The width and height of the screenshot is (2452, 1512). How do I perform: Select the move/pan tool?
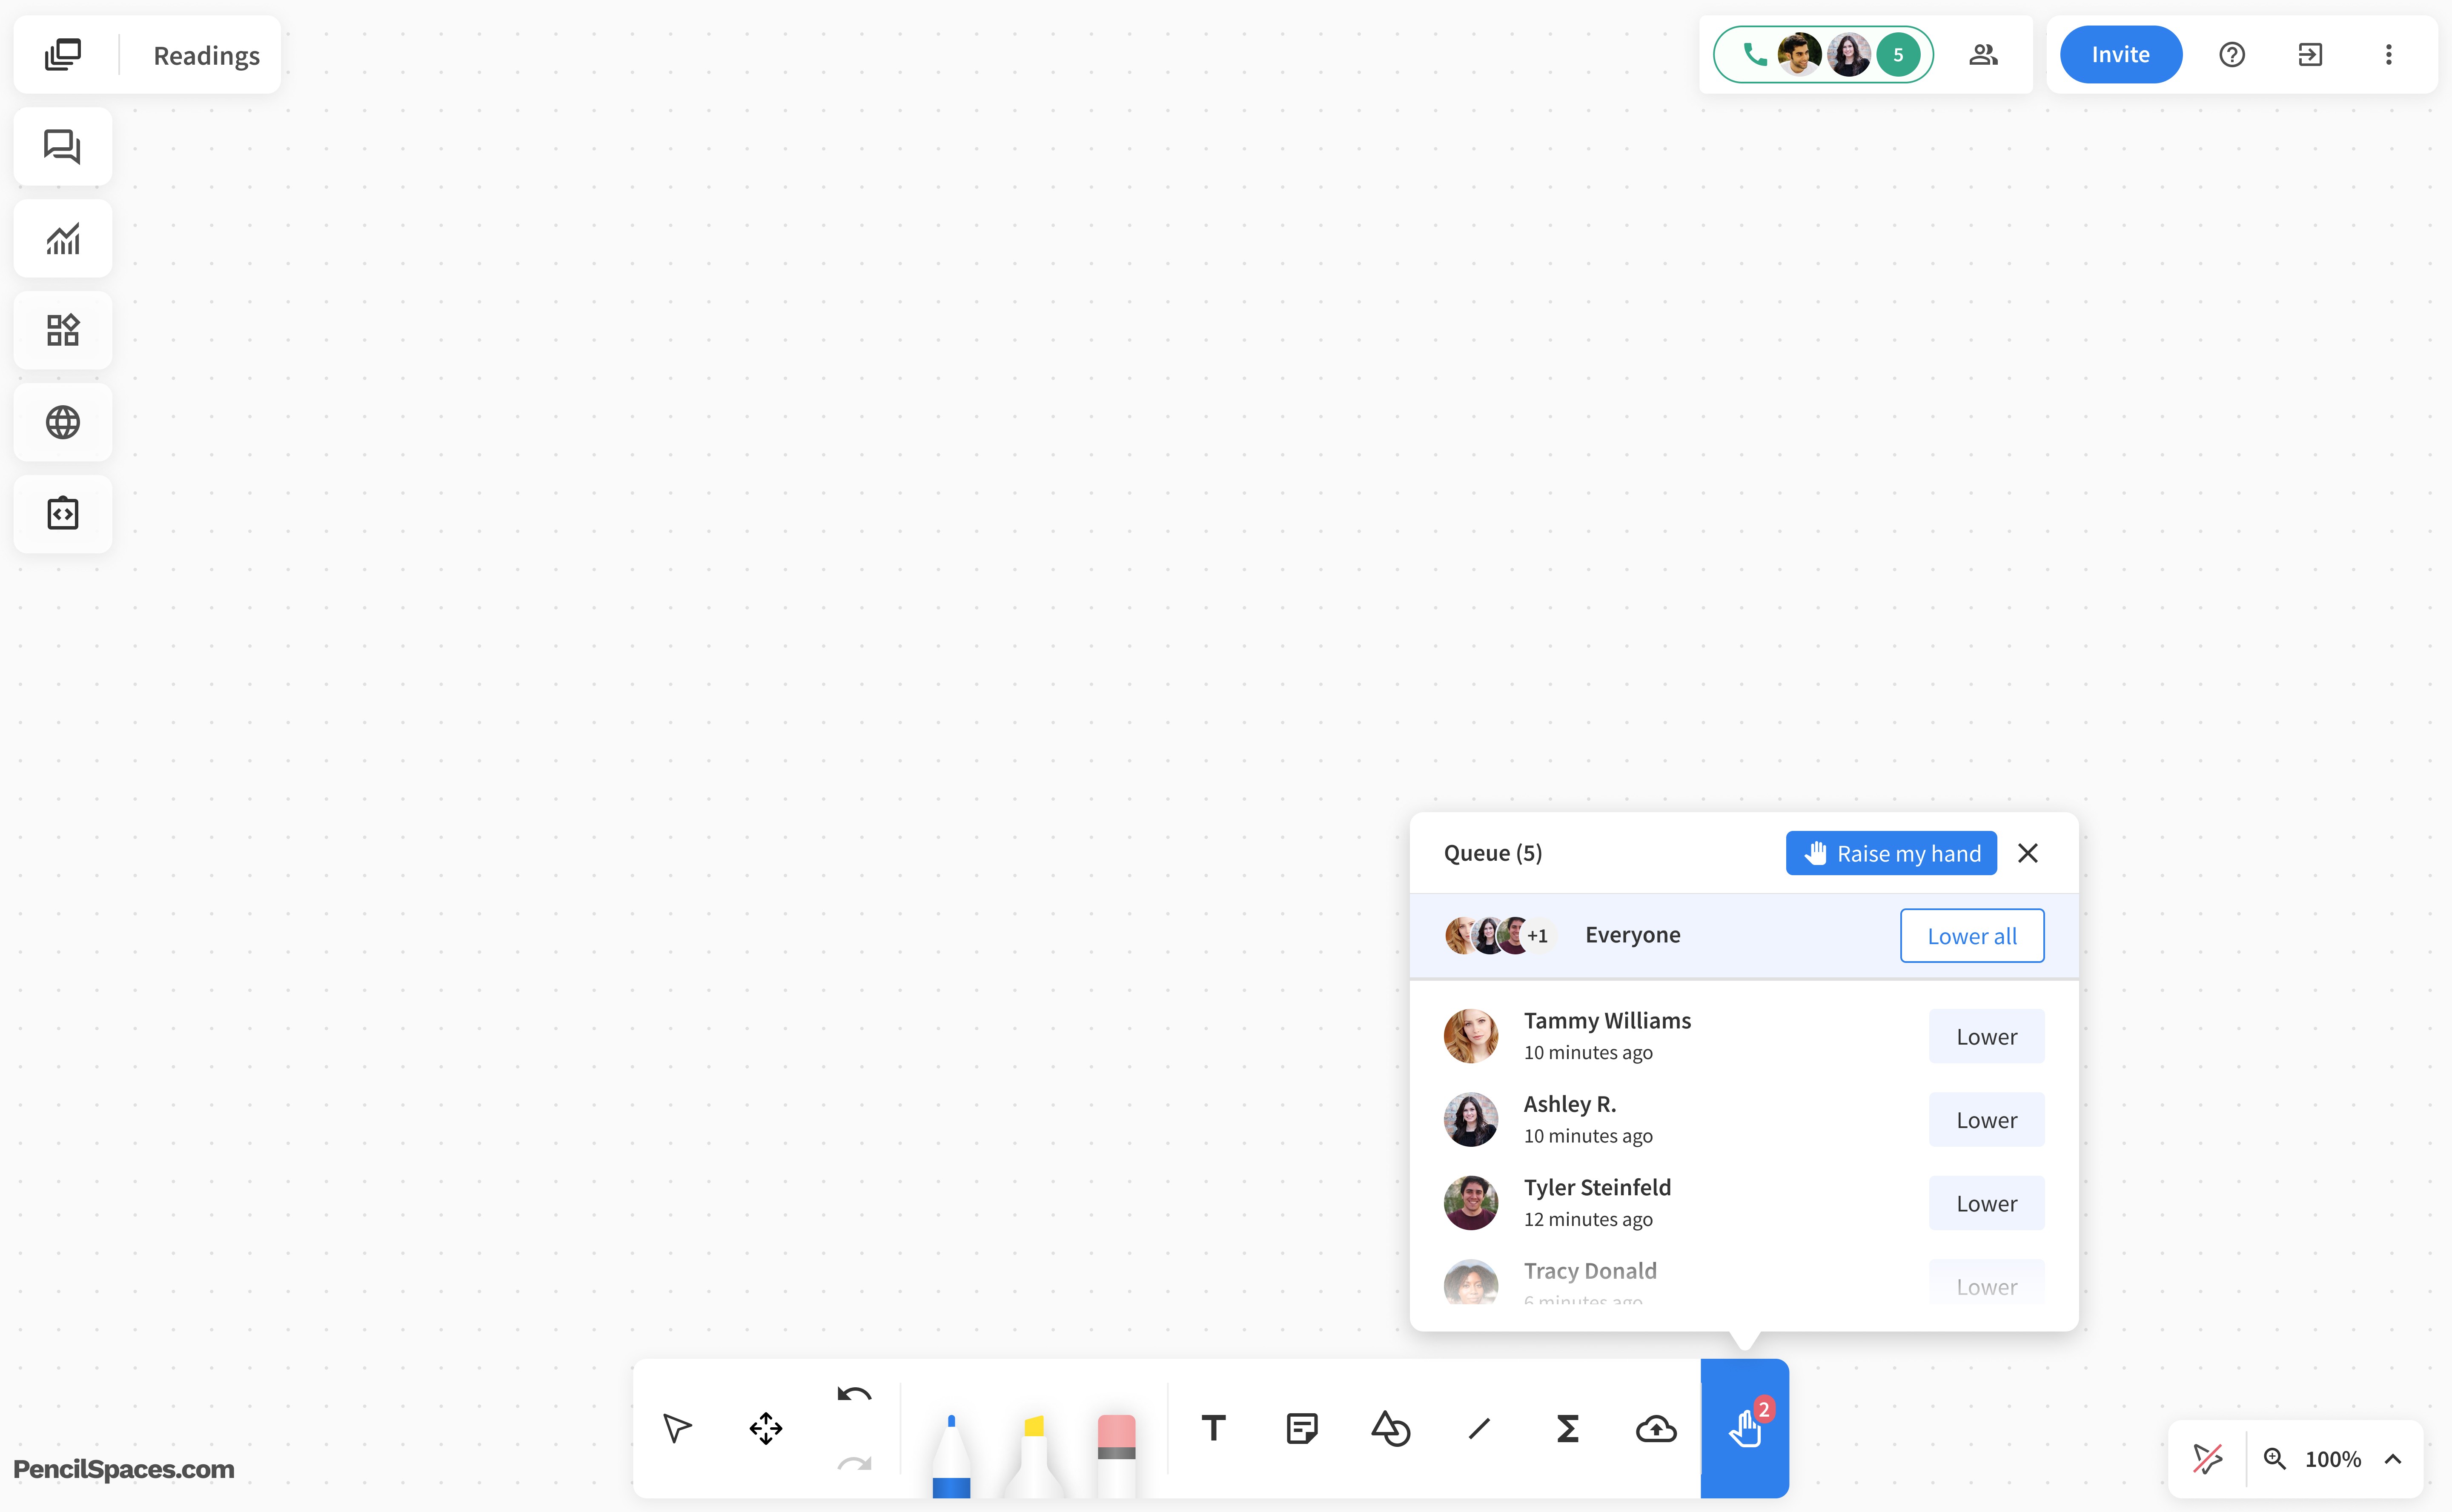click(766, 1428)
